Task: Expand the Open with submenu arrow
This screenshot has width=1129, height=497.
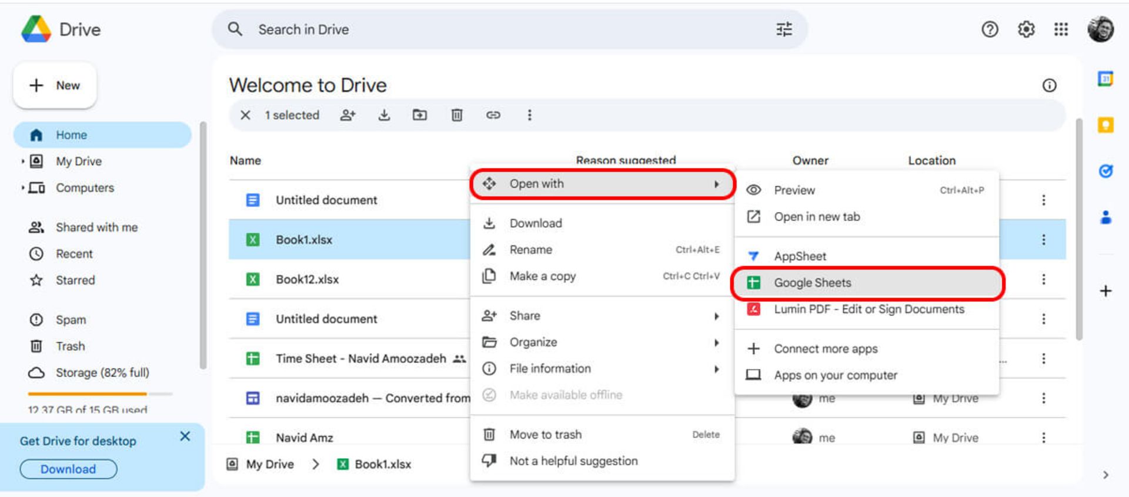Action: [x=716, y=184]
